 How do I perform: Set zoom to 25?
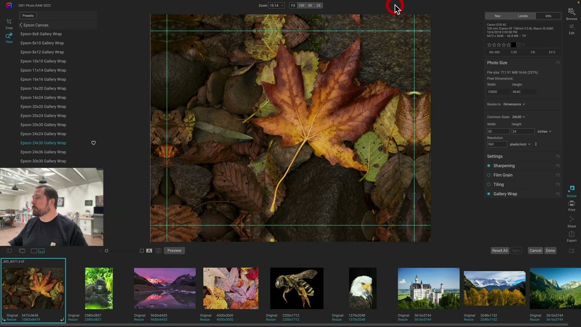click(x=318, y=5)
